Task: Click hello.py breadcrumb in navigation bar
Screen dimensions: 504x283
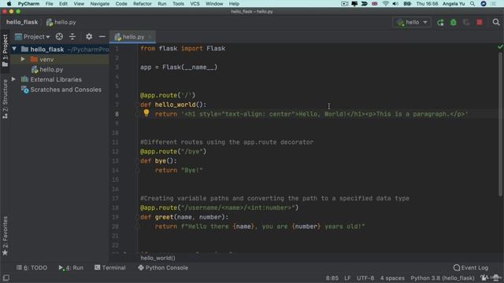Action: point(61,22)
